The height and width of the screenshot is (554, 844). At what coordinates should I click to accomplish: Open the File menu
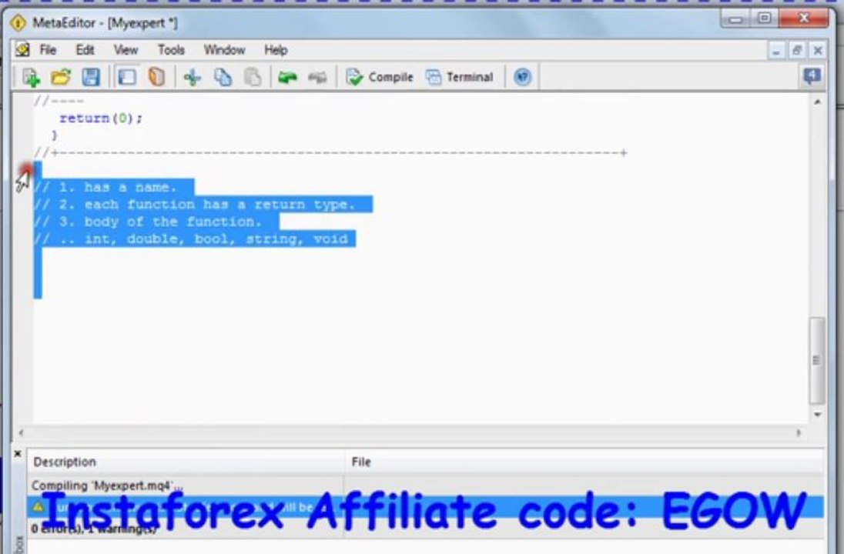(48, 50)
